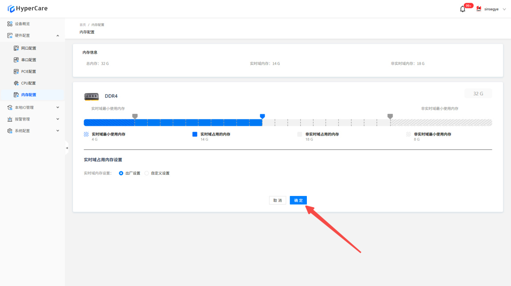Click the 确定 confirm button

pos(298,200)
